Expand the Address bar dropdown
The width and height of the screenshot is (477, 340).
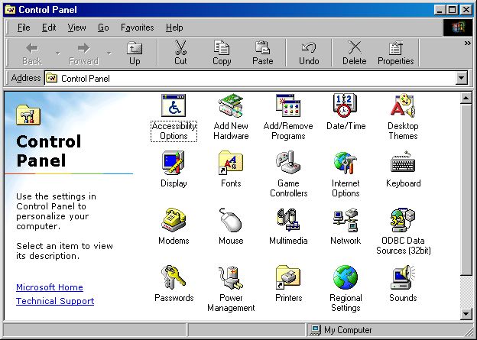(x=461, y=78)
